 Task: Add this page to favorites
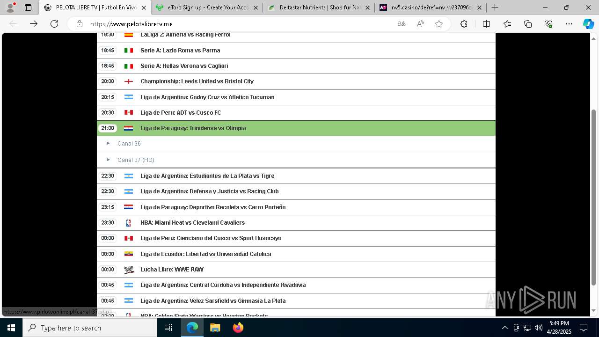tap(439, 24)
